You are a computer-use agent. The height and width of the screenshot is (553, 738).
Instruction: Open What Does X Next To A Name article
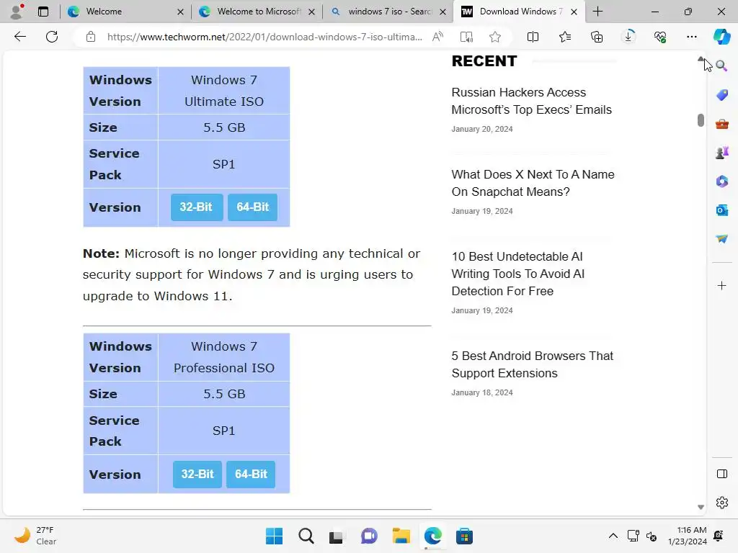click(x=533, y=183)
